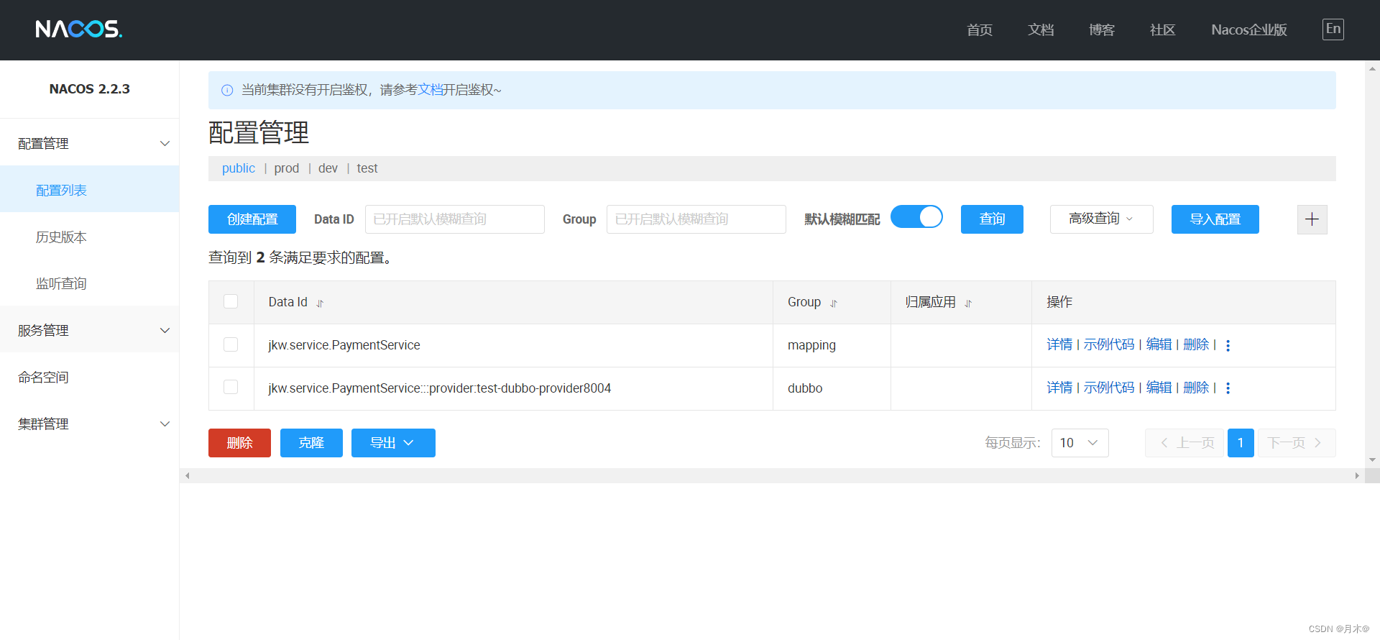Sort by Data Id column icon
Viewport: 1380px width, 640px height.
tap(320, 303)
